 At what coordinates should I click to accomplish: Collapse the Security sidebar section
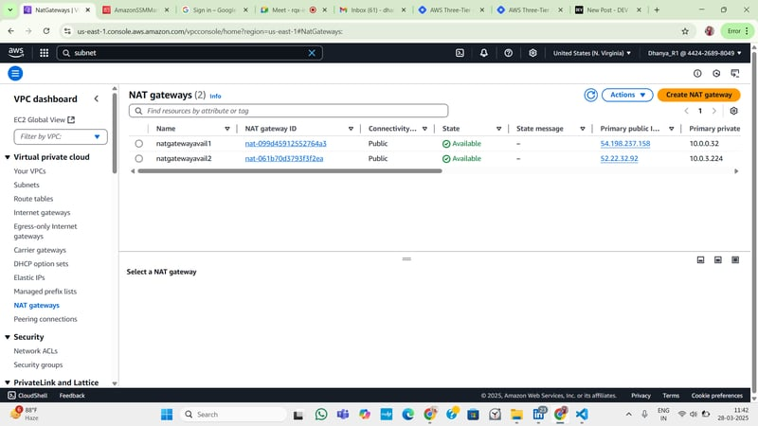8,337
